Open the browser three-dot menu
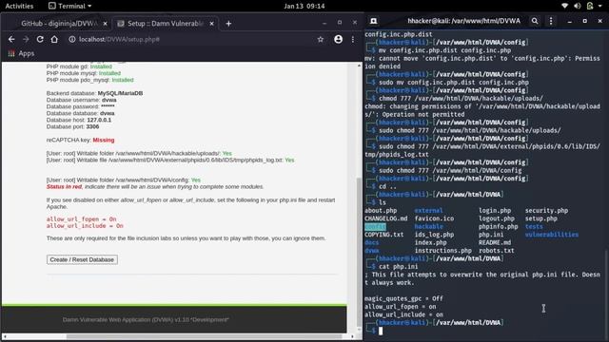Screen dimensions: 609x342 (x=353, y=39)
